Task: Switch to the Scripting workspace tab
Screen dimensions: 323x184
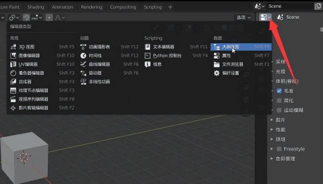Action: [x=153, y=7]
